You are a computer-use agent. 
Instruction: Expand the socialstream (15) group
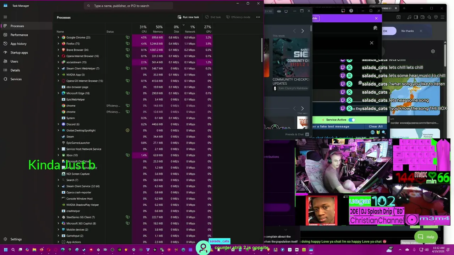coord(58,62)
